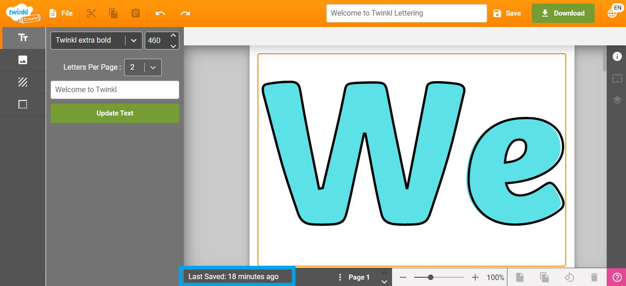Image resolution: width=626 pixels, height=286 pixels.
Task: Cut the selection with the scissors icon
Action: [91, 13]
